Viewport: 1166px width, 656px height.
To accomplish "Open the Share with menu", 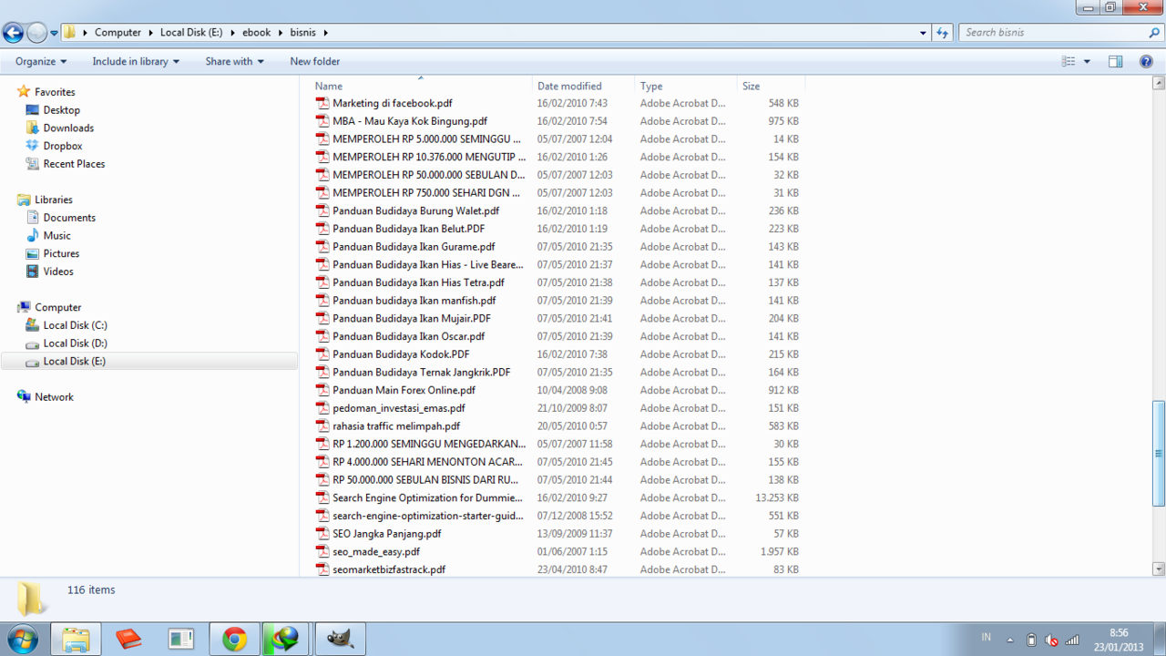I will pyautogui.click(x=234, y=61).
